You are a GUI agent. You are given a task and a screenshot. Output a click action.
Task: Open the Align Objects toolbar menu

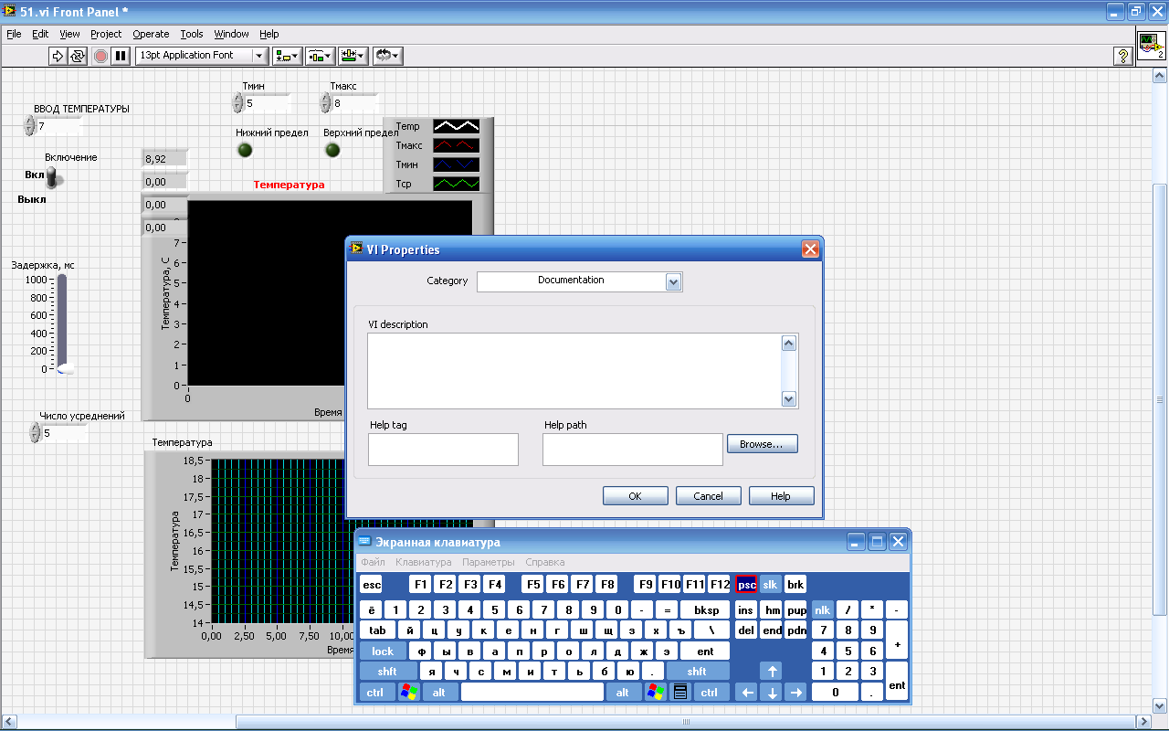pos(288,56)
